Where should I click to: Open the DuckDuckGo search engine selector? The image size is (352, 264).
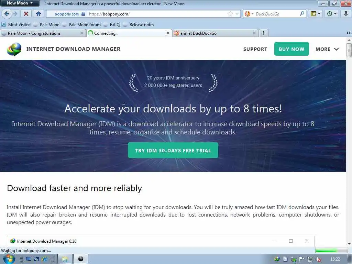(249, 14)
